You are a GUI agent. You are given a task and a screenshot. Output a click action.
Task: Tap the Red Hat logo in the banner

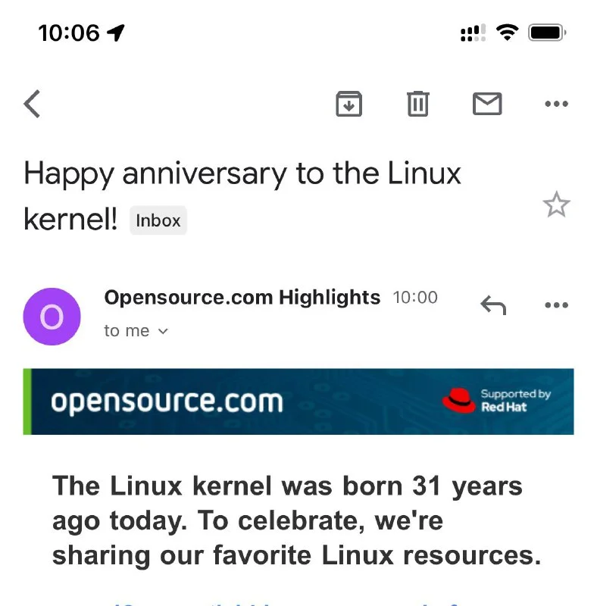[x=459, y=401]
